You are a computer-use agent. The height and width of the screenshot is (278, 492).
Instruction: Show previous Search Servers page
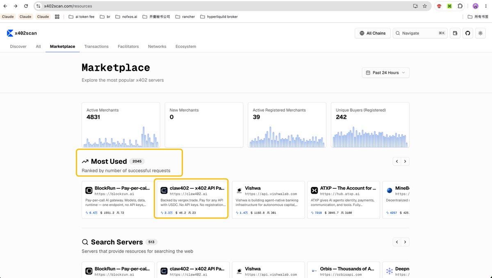click(x=397, y=242)
